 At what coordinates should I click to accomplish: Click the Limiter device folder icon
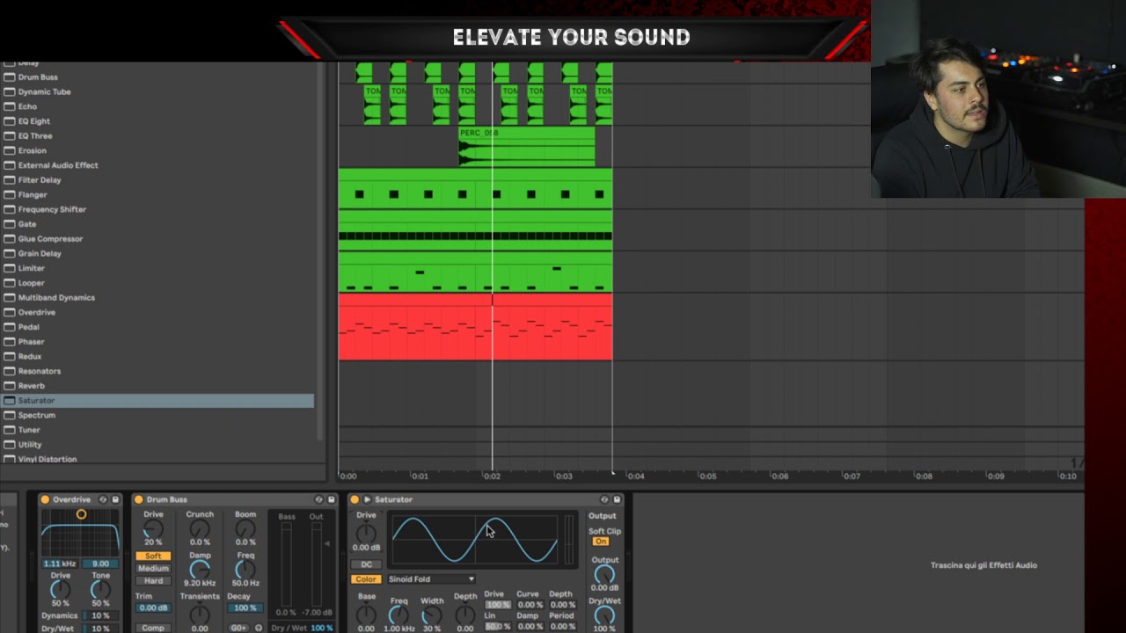tap(10, 268)
